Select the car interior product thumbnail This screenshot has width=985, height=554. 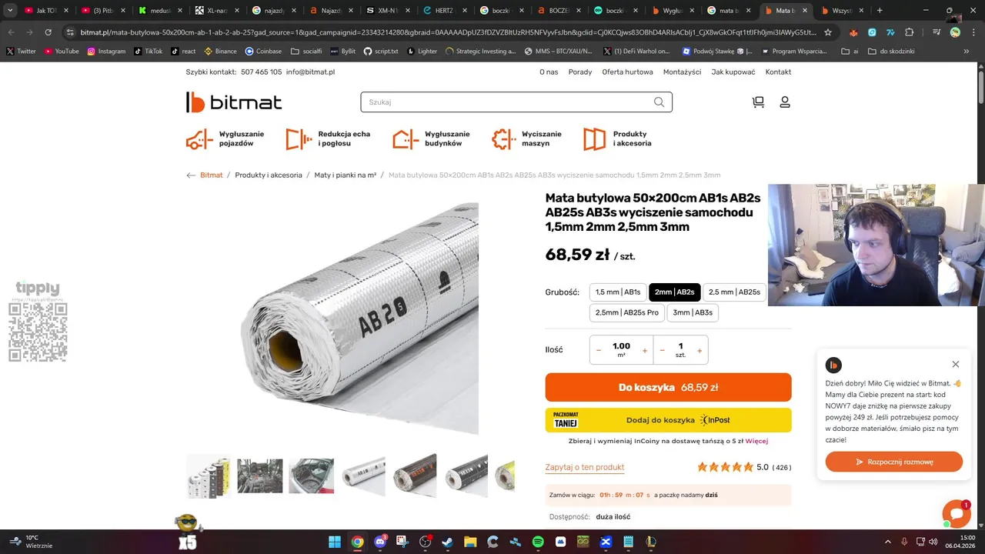(x=260, y=476)
